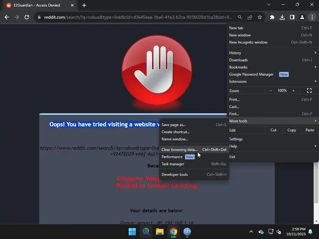The height and width of the screenshot is (239, 319).
Task: Open the Extensions puzzle piece icon
Action: (272, 17)
